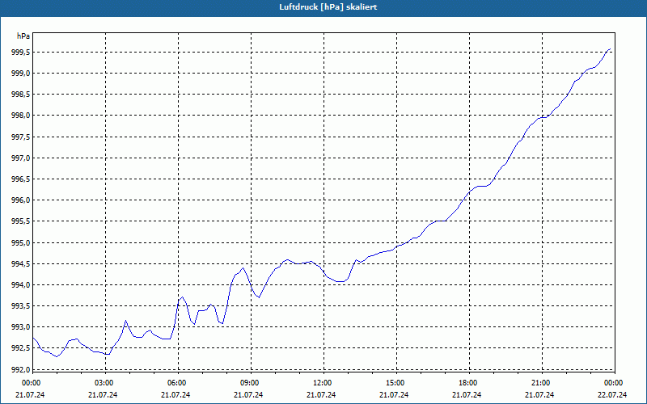Image resolution: width=647 pixels, height=404 pixels.
Task: Click the 998,0 y-axis label
Action: 21,116
